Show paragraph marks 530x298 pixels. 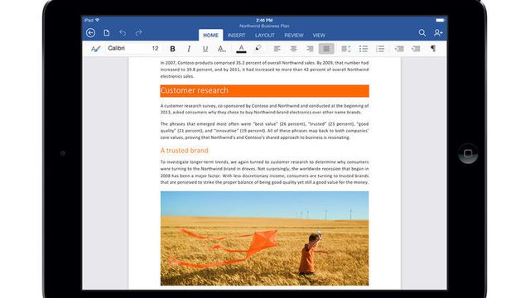[x=433, y=49]
